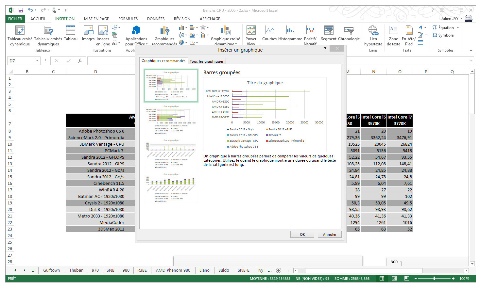Select the stacked column chart thumbnail
The image size is (480, 289).
click(171, 187)
